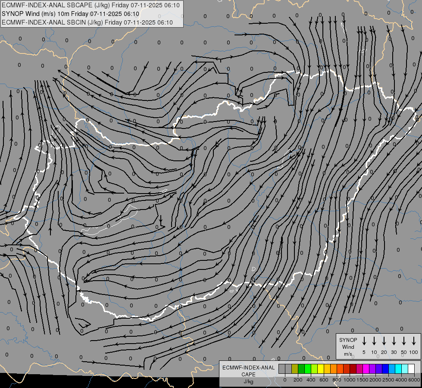Image resolution: width=422 pixels, height=388 pixels.
Task: Click the SBCAPE title line at top
Action: [91, 5]
